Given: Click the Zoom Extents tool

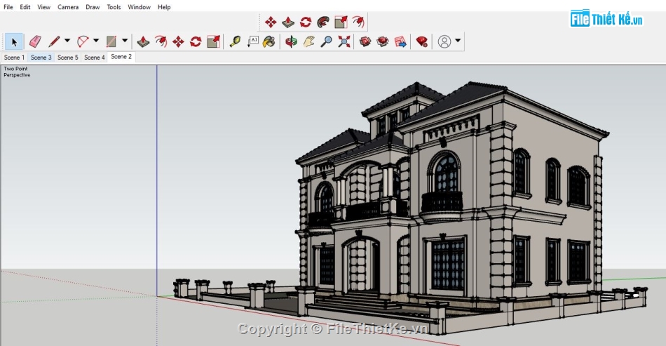Looking at the screenshot, I should (344, 41).
